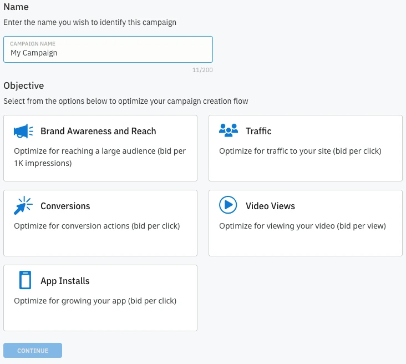Viewport: 406px width, 364px height.
Task: Select the Brand Awareness and Reach title
Action: pos(98,132)
